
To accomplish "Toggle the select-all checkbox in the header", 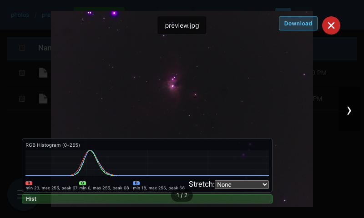I will tap(22, 48).
